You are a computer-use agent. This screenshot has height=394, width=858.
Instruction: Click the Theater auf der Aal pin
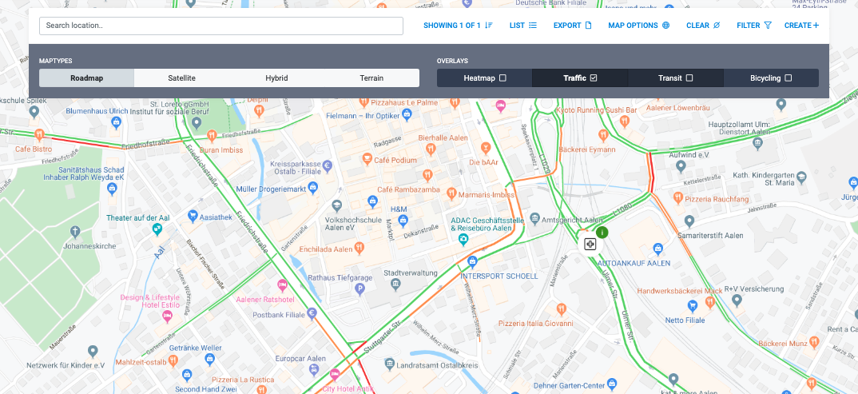(157, 229)
